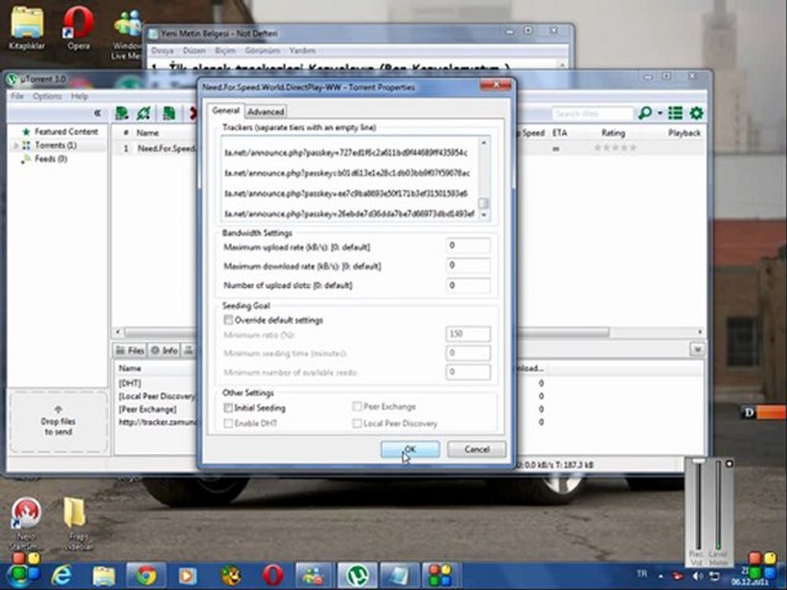Screen dimensions: 787x590
Task: Click Maximum upload rate field
Action: [468, 246]
